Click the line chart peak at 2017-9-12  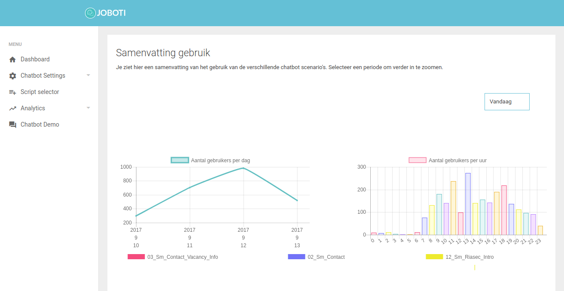click(243, 168)
